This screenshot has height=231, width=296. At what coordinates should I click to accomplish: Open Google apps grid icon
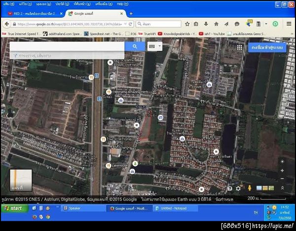(x=240, y=47)
